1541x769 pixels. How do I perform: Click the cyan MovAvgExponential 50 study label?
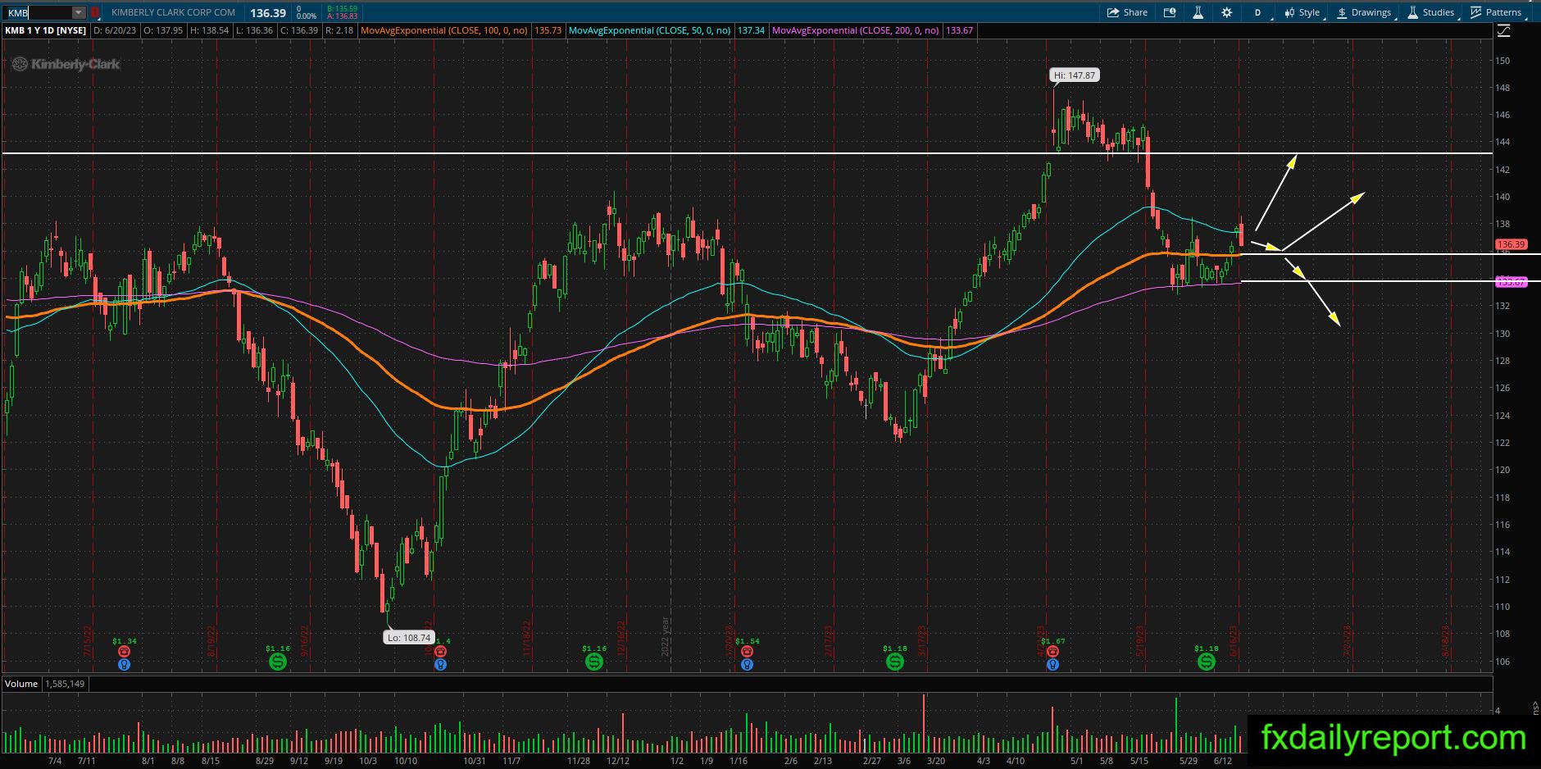tap(650, 30)
